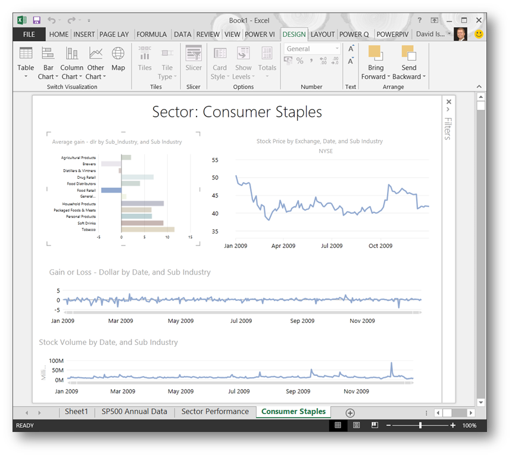The image size is (512, 457).
Task: Open the Bar Chart visualization menu
Action: [48, 63]
